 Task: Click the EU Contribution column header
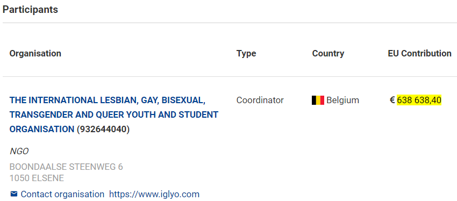tap(420, 54)
